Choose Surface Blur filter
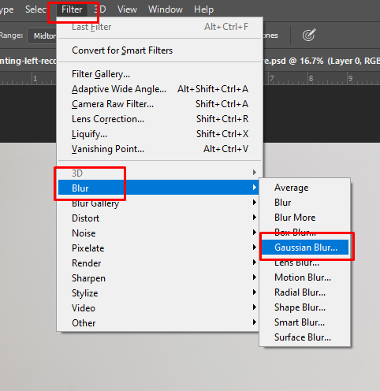 click(305, 337)
